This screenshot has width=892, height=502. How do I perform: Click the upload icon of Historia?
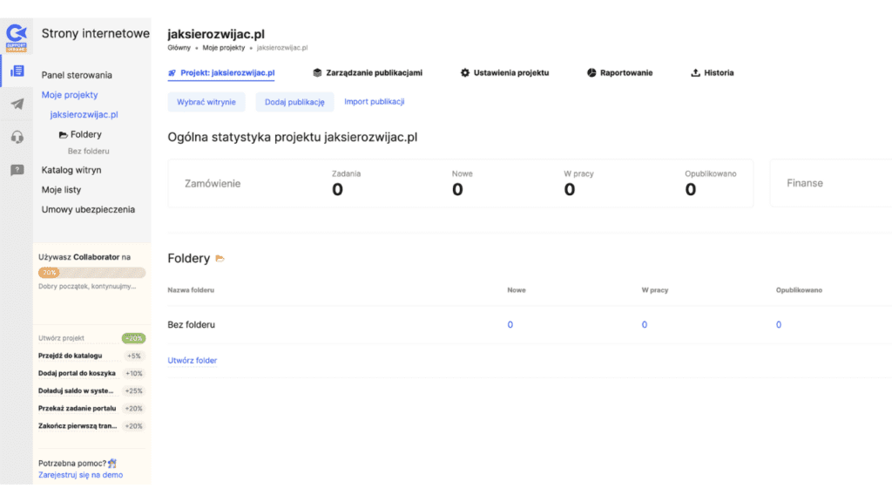(695, 73)
